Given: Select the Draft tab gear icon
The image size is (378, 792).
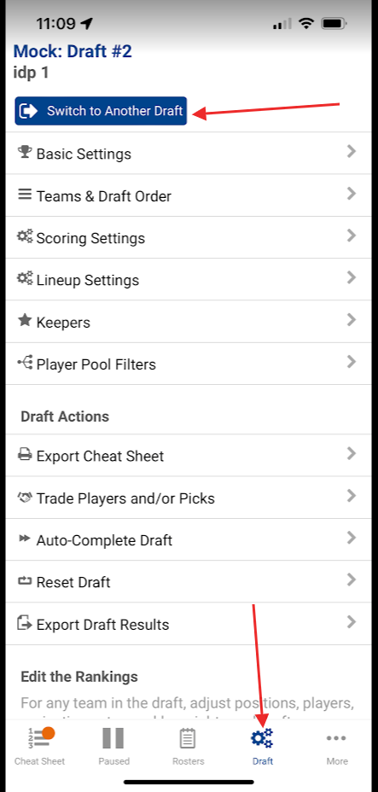Looking at the screenshot, I should pos(262,738).
